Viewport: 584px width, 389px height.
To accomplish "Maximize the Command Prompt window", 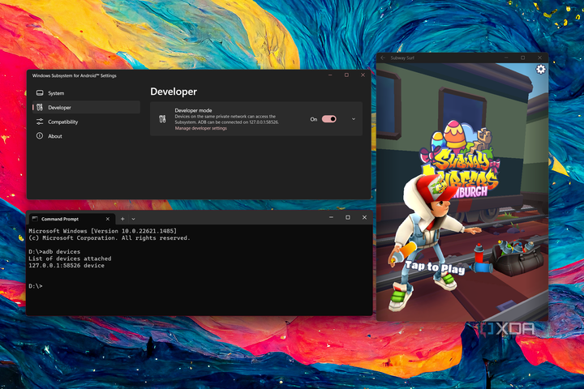I will (x=348, y=217).
